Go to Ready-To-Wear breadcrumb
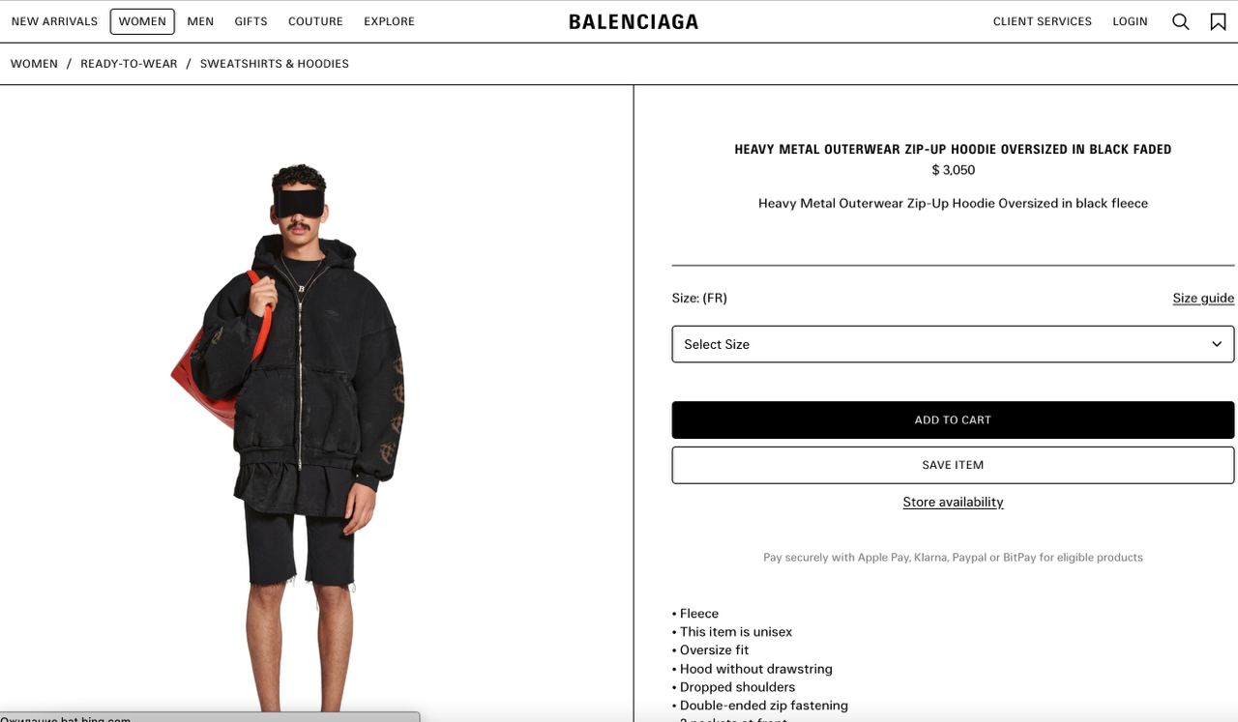The height and width of the screenshot is (722, 1238). (129, 64)
